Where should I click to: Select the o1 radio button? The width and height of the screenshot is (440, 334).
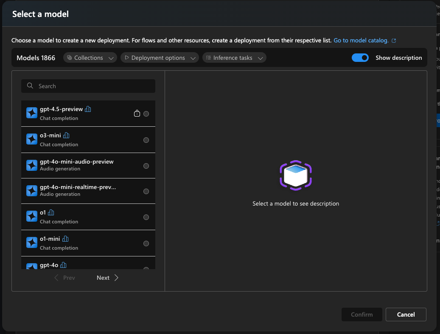point(146,217)
